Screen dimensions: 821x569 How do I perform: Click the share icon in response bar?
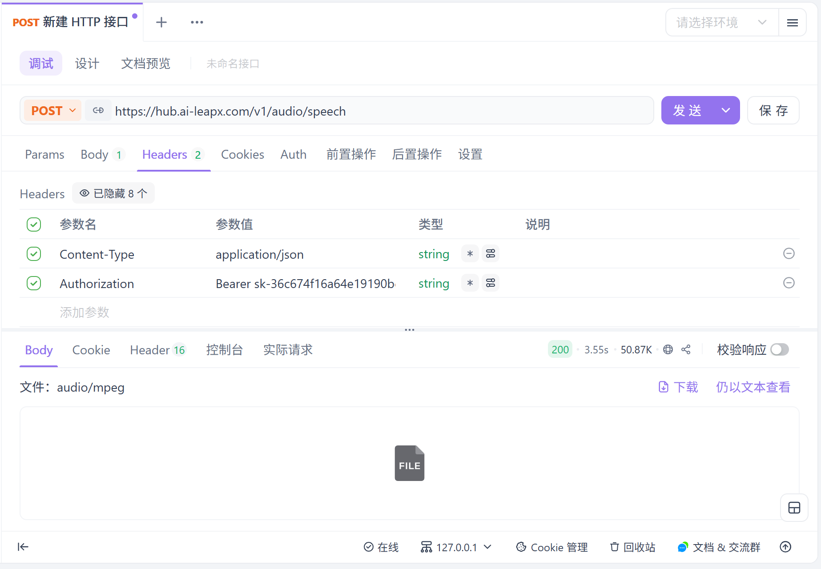686,350
